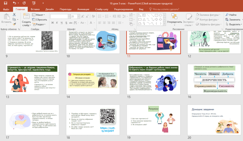Open Заливка фигуры shape fill color
This screenshot has height=141, width=243.
208,15
